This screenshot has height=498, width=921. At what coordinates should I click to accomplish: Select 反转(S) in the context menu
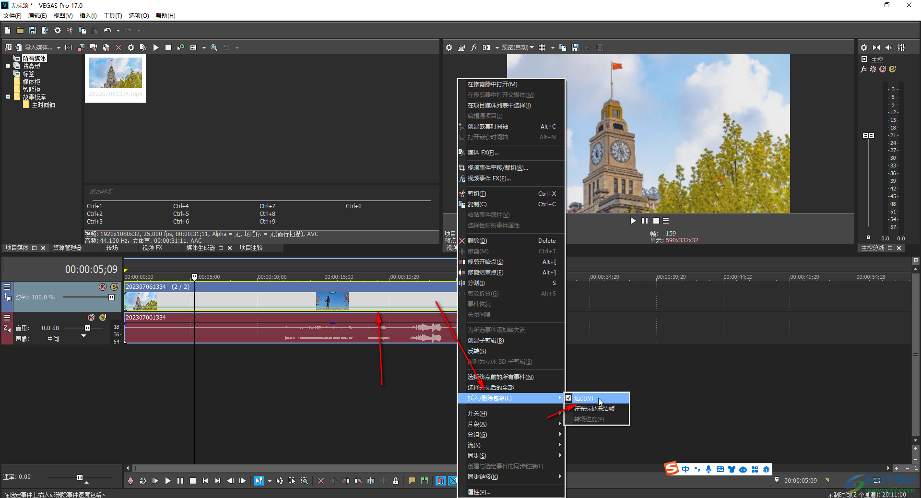coord(477,351)
